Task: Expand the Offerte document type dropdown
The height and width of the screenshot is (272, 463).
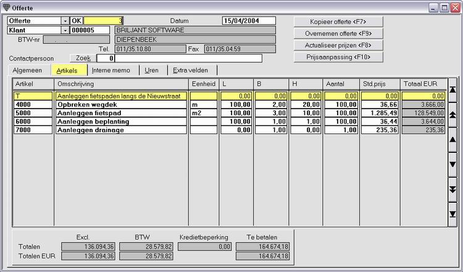Action: pyautogui.click(x=65, y=20)
